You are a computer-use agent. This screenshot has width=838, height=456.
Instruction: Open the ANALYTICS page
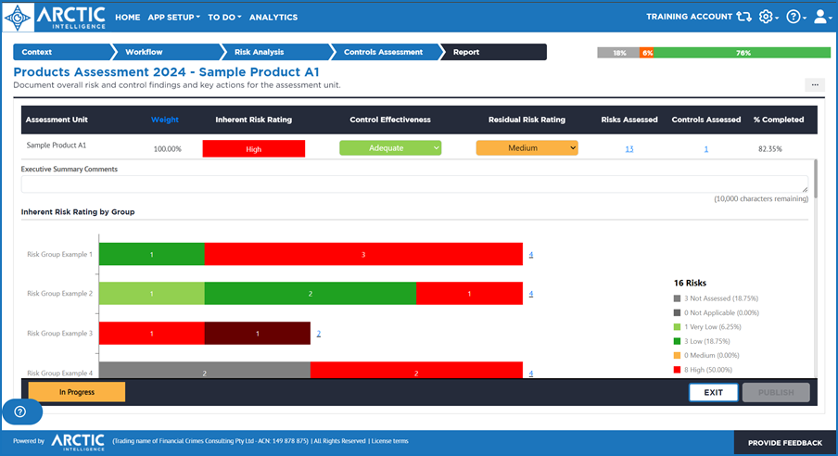(x=273, y=17)
